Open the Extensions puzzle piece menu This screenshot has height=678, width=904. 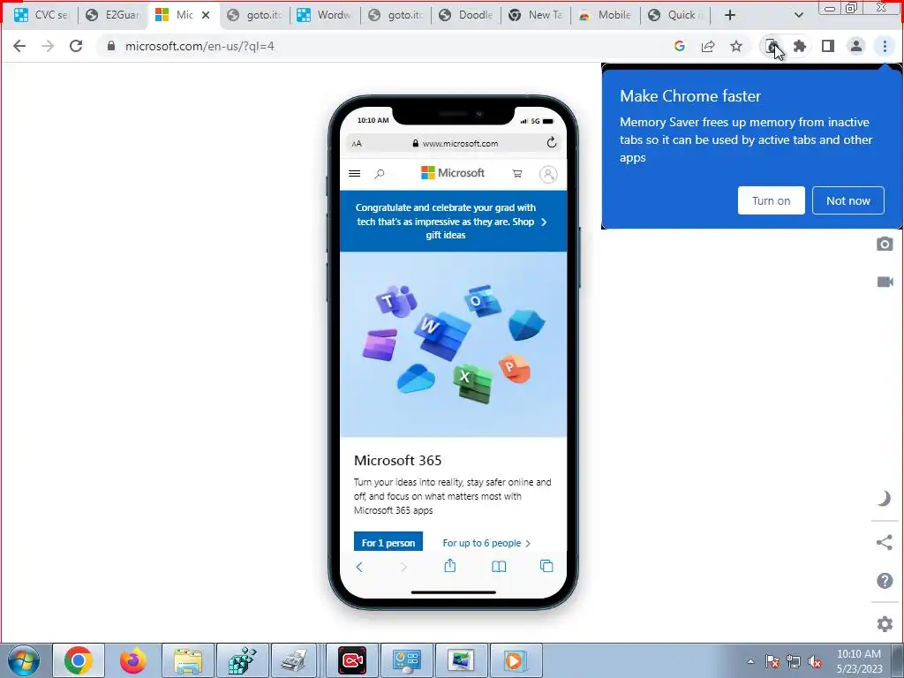tap(800, 46)
